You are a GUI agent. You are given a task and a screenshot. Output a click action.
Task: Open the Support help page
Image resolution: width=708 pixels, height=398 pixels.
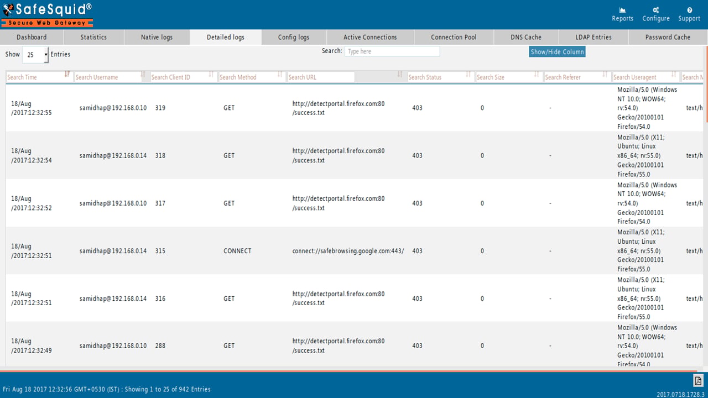[x=689, y=14]
